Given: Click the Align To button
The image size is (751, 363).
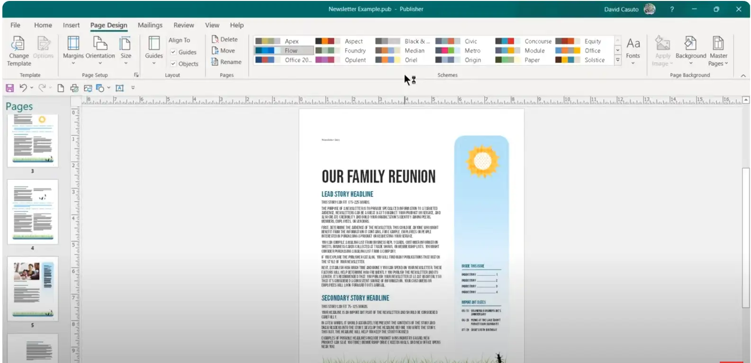Looking at the screenshot, I should tap(179, 40).
